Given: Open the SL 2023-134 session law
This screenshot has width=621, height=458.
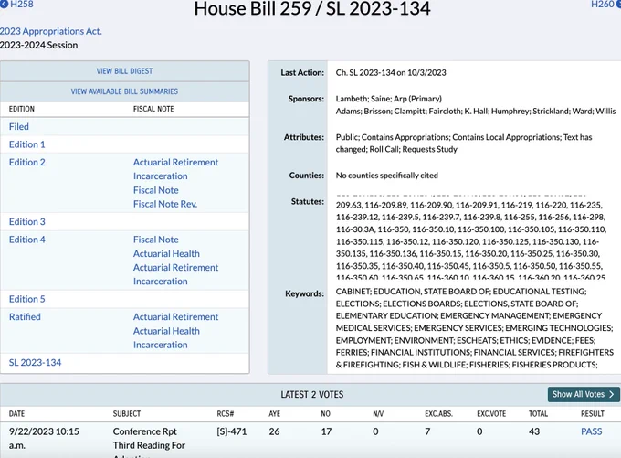Looking at the screenshot, I should tap(35, 362).
